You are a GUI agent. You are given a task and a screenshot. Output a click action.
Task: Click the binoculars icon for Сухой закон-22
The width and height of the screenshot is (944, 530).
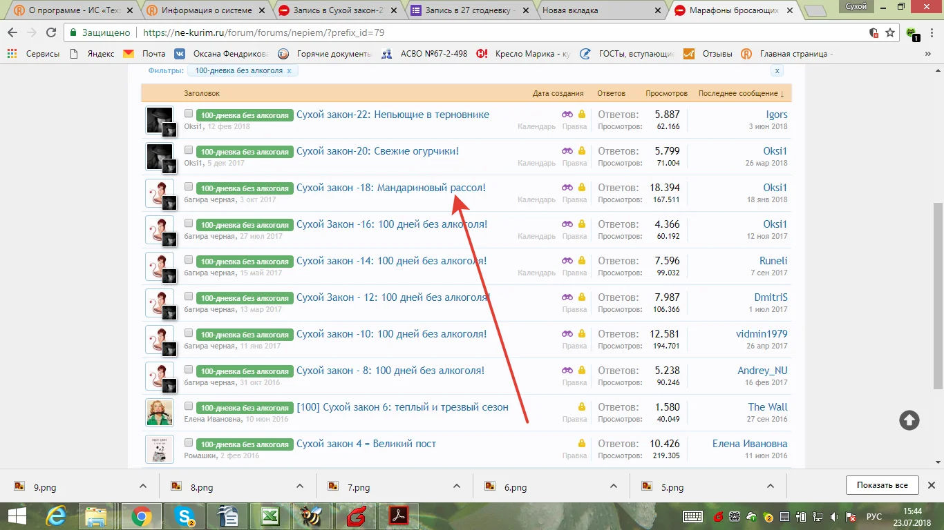click(x=567, y=114)
